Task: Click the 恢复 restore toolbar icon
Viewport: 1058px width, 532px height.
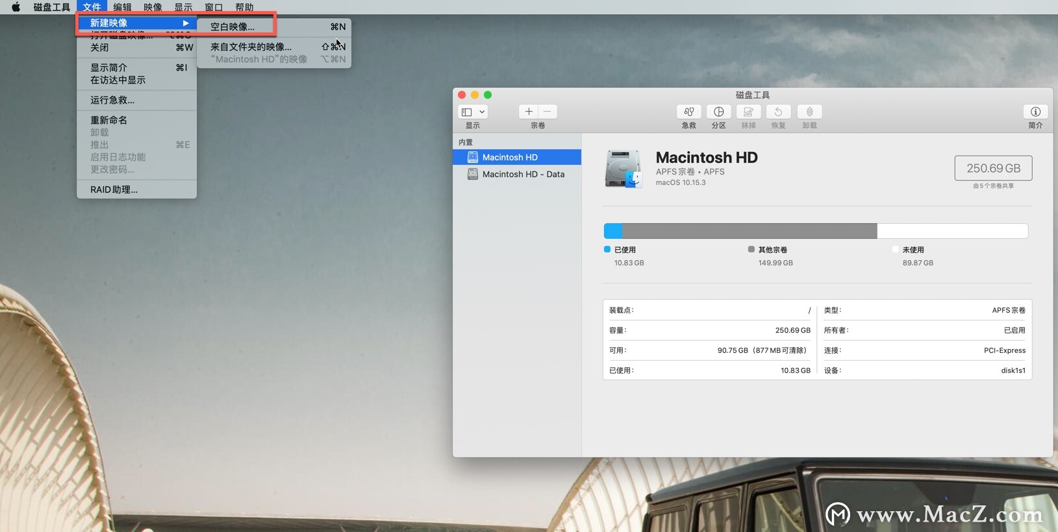Action: [x=778, y=112]
